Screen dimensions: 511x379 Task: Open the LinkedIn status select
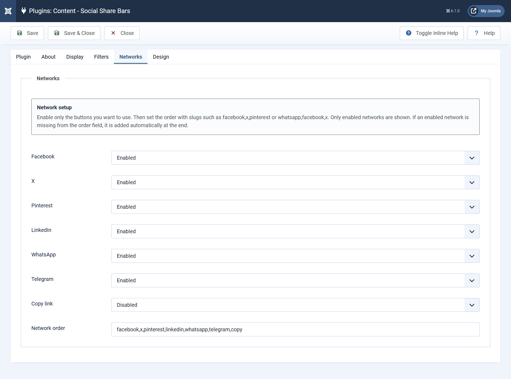295,231
